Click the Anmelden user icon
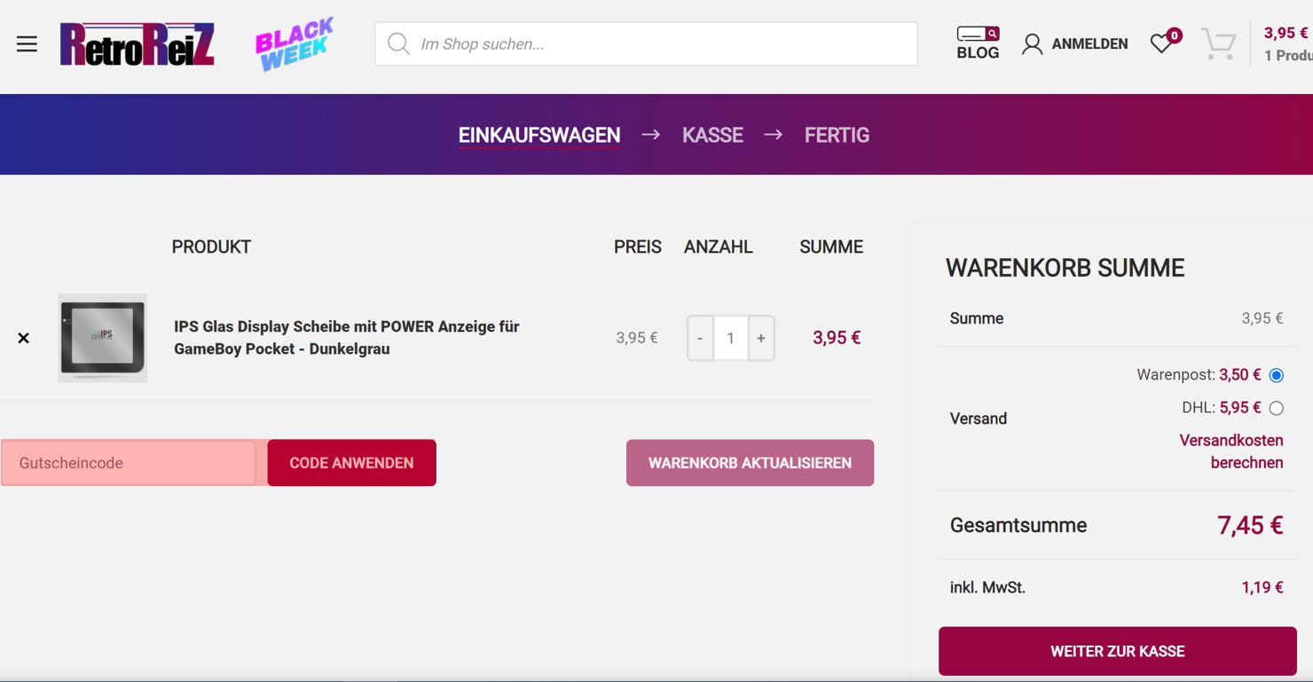 pos(1032,44)
